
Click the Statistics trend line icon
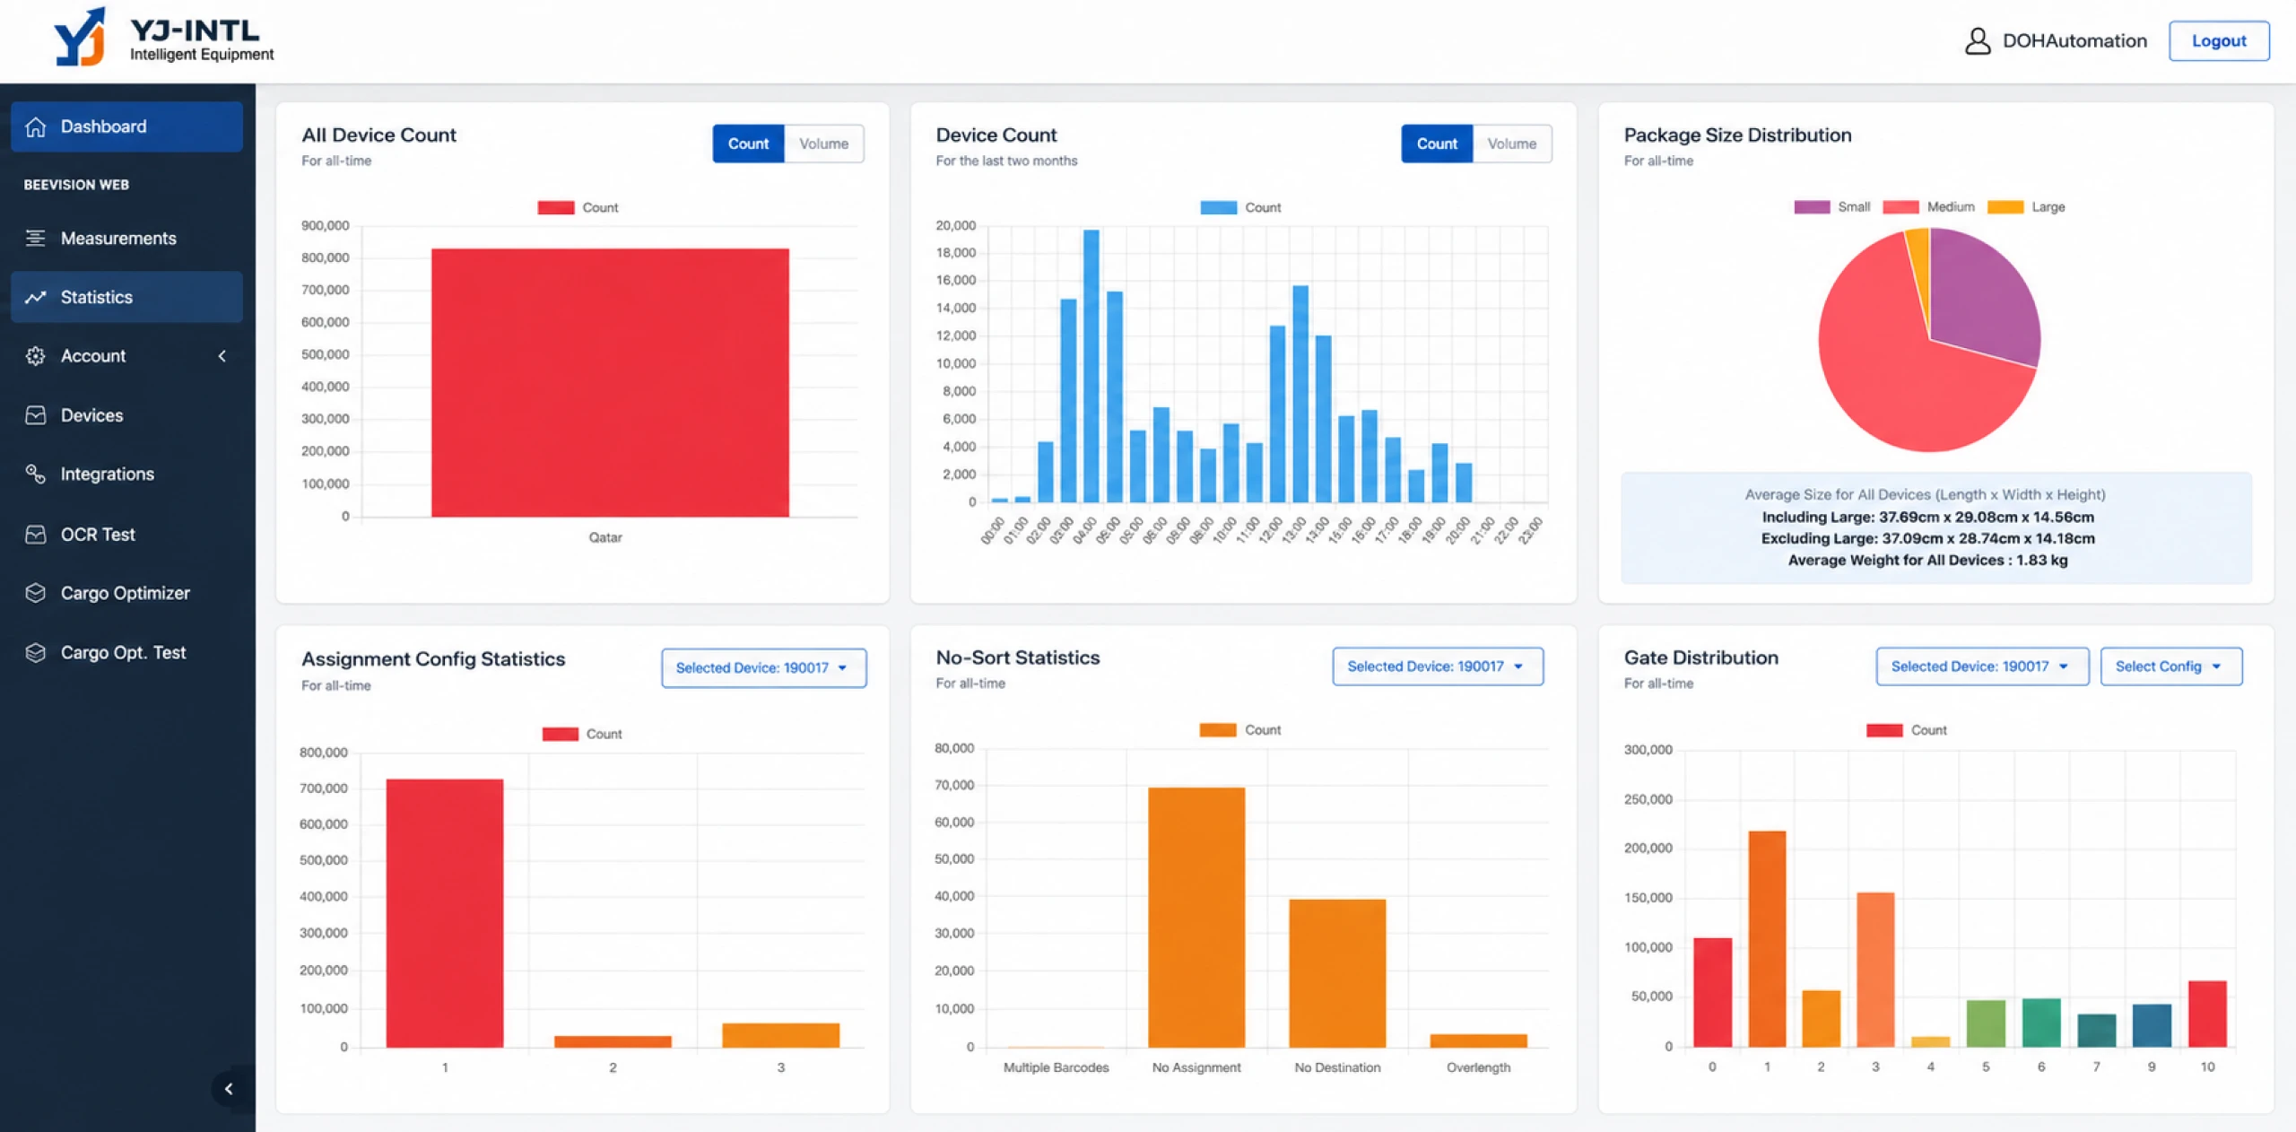[x=36, y=297]
